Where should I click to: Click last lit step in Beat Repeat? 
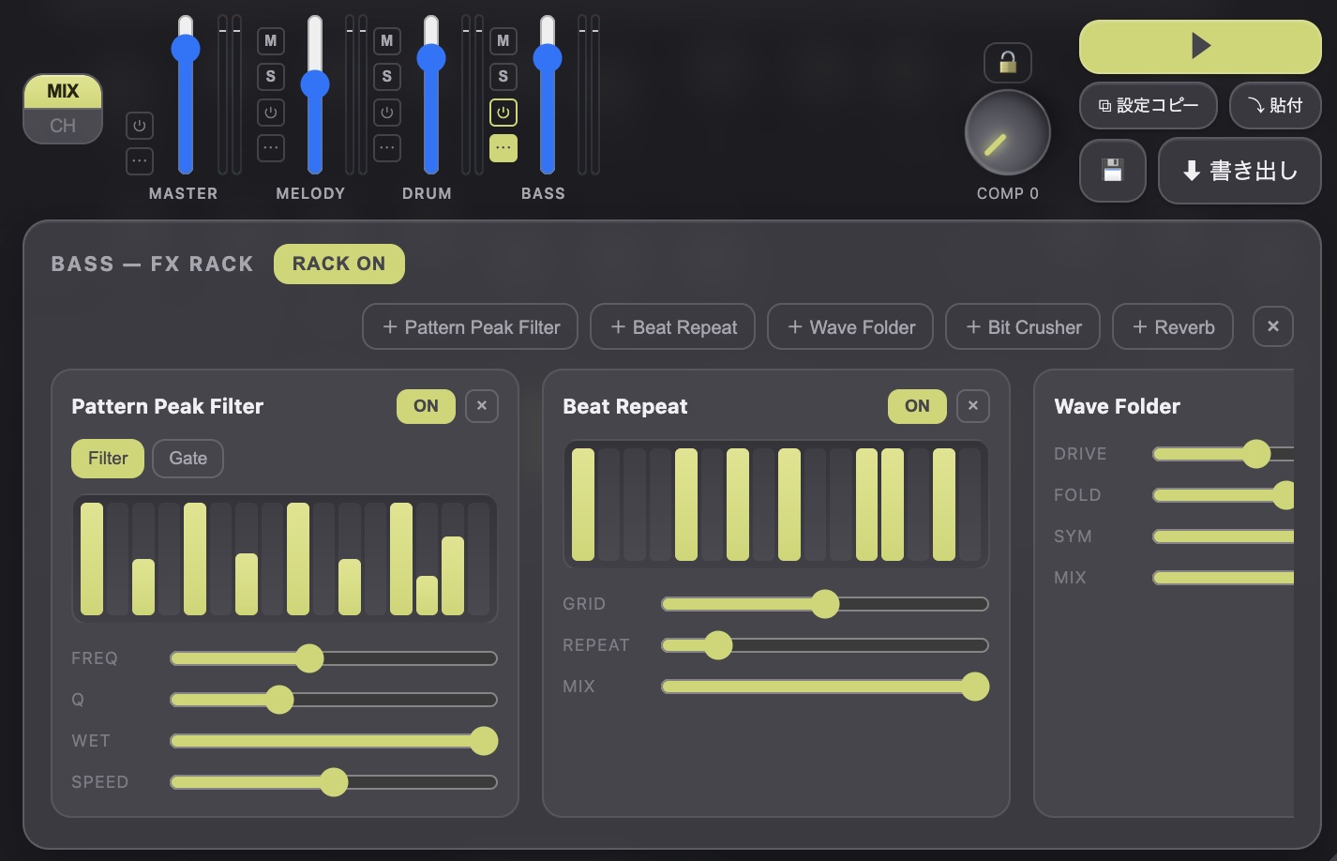pos(944,505)
